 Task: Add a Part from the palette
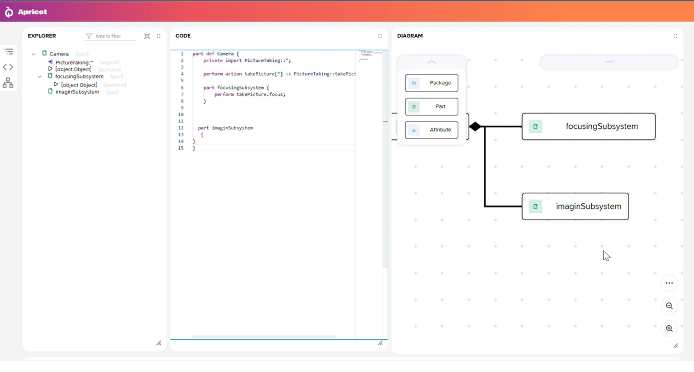[x=431, y=106]
